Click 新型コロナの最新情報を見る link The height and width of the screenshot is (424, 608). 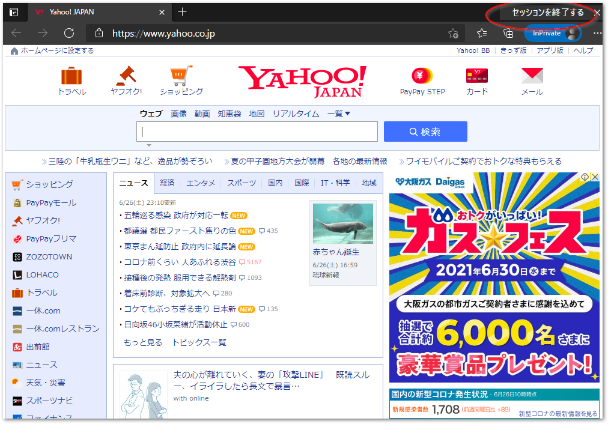tap(558, 414)
